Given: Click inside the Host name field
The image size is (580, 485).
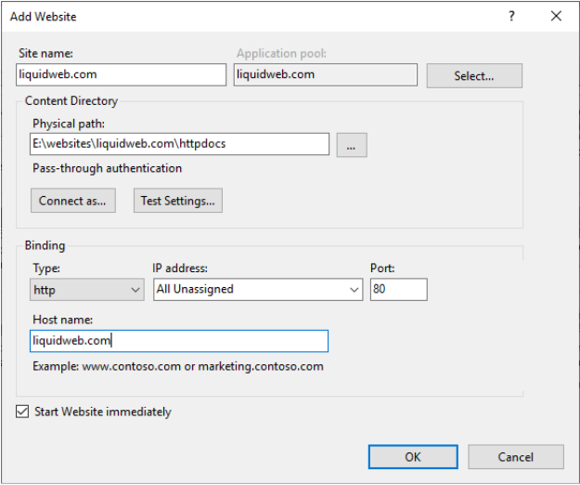Looking at the screenshot, I should coord(178,341).
